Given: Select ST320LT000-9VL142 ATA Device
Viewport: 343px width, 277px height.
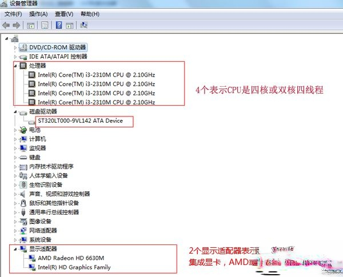Looking at the screenshot, I should click(x=80, y=121).
